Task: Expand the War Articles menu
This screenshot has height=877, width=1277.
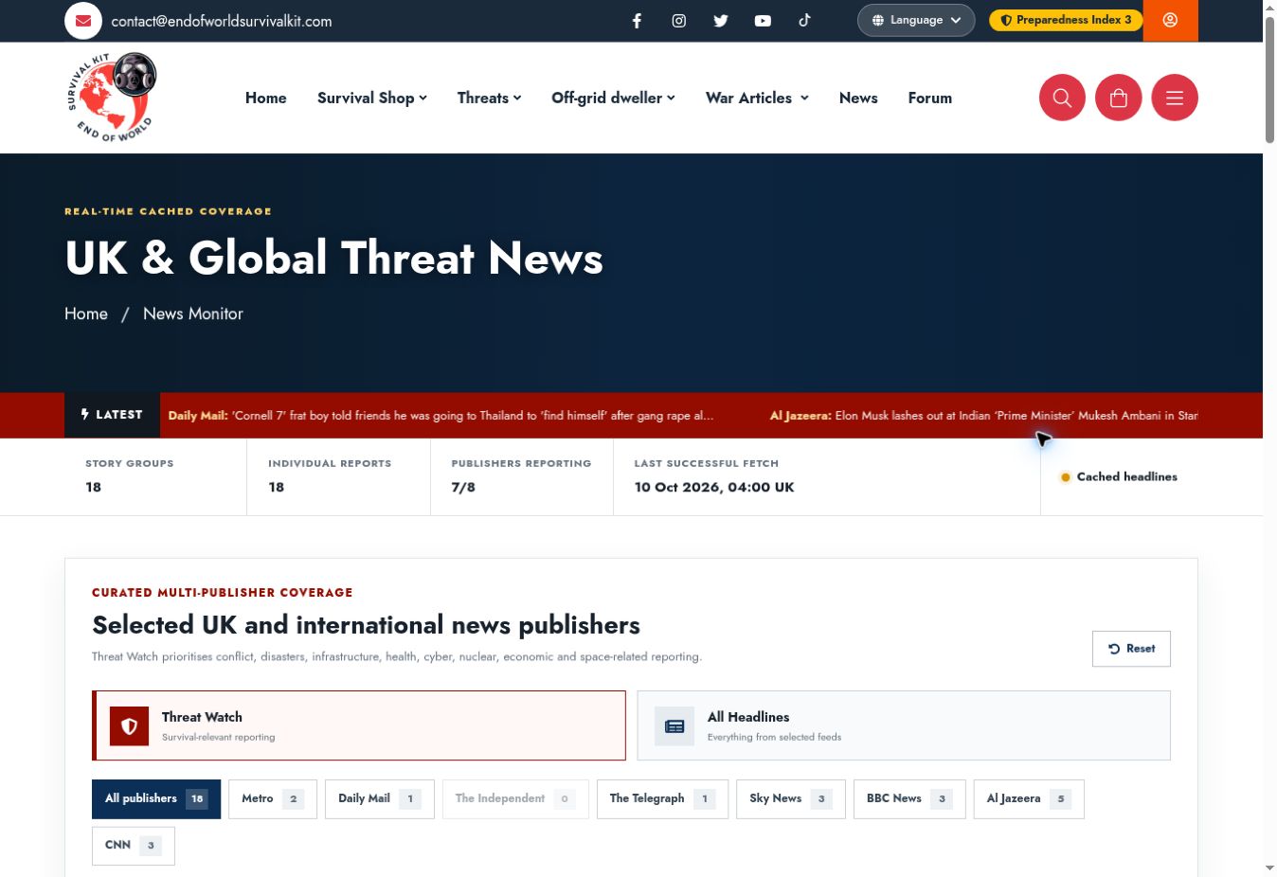Action: tap(757, 98)
